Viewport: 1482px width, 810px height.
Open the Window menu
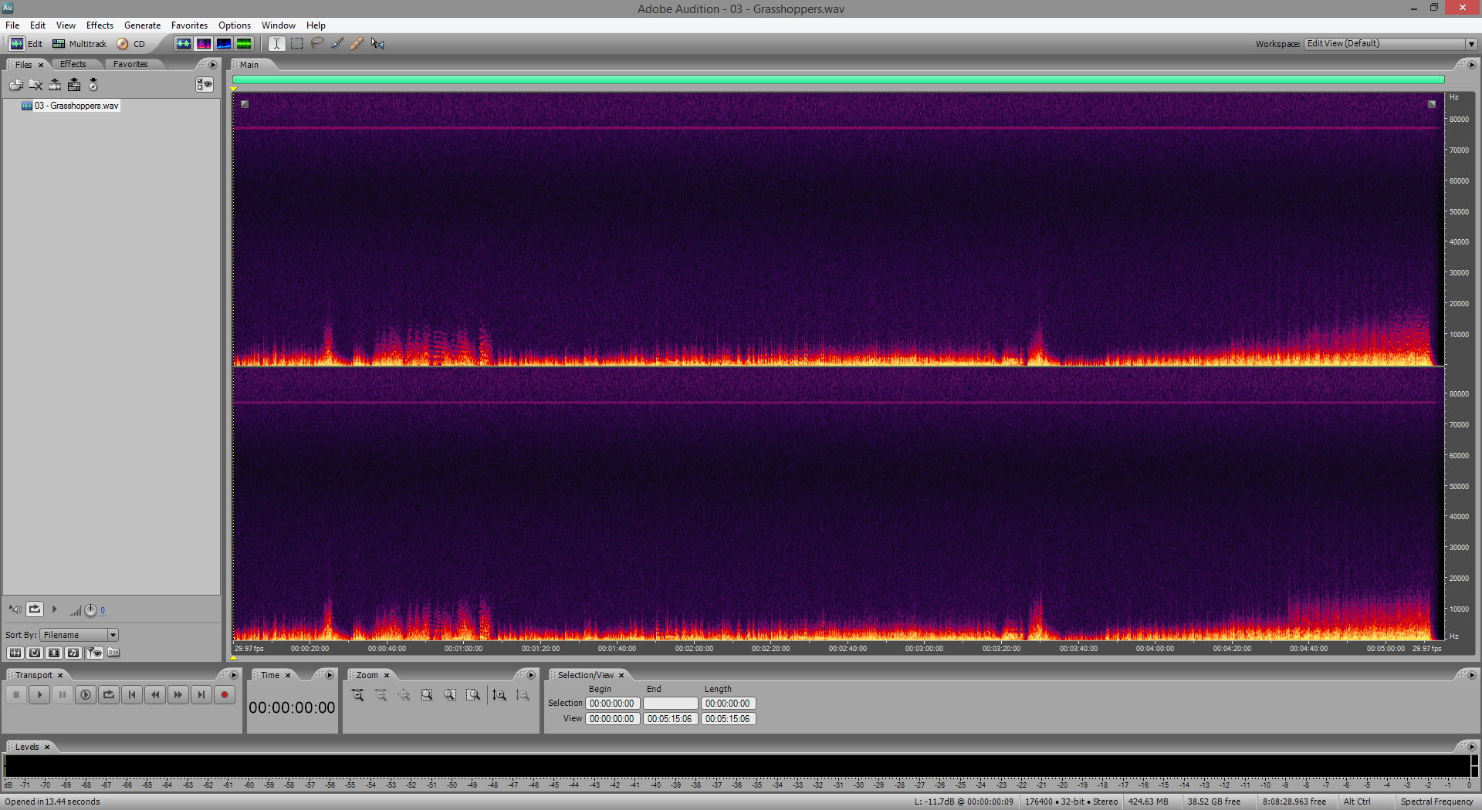[278, 25]
